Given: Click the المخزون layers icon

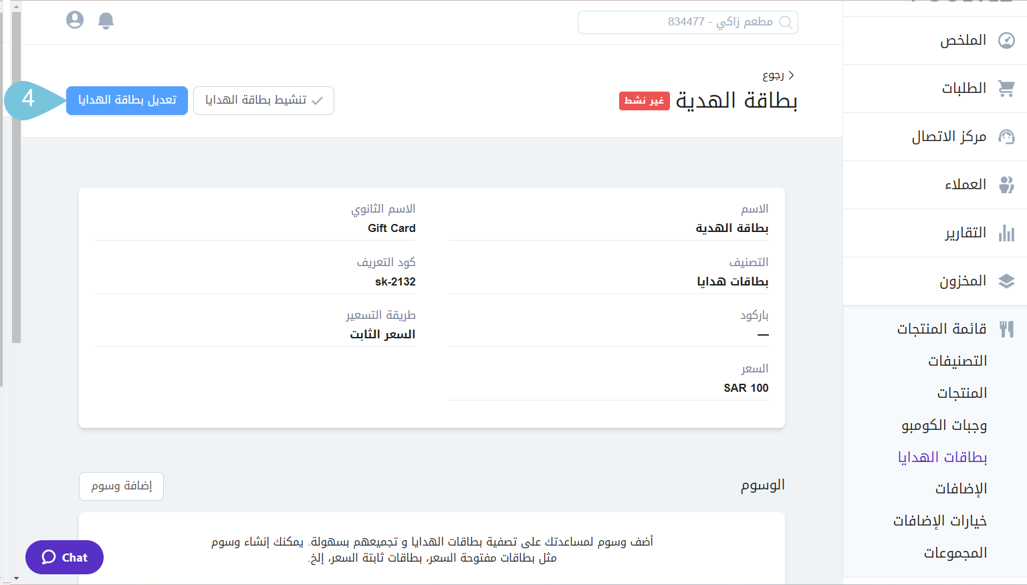Looking at the screenshot, I should [1006, 281].
